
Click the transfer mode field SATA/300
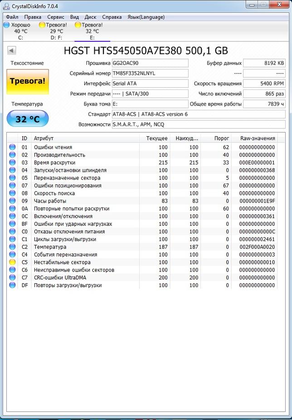pyautogui.click(x=150, y=94)
